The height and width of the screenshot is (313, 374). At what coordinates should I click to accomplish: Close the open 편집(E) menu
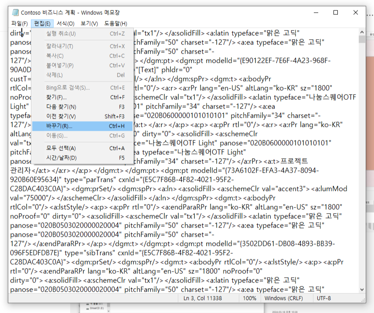point(42,24)
